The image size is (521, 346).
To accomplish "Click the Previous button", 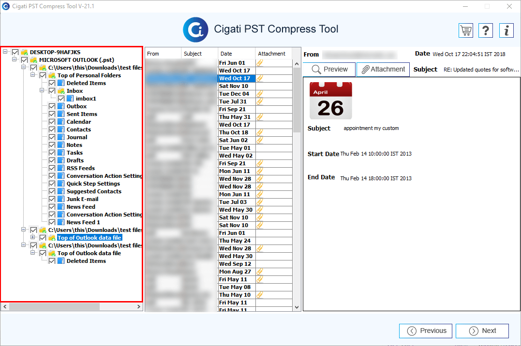I will pos(426,331).
